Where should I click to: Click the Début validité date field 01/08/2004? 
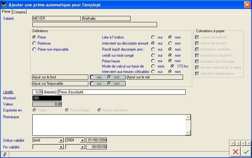click(97, 140)
